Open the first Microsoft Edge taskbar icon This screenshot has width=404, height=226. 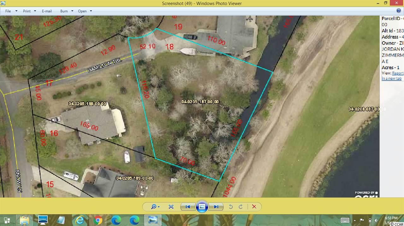tap(116, 220)
